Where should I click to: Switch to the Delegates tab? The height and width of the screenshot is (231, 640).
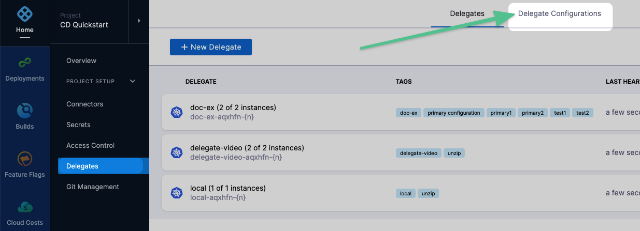point(467,13)
